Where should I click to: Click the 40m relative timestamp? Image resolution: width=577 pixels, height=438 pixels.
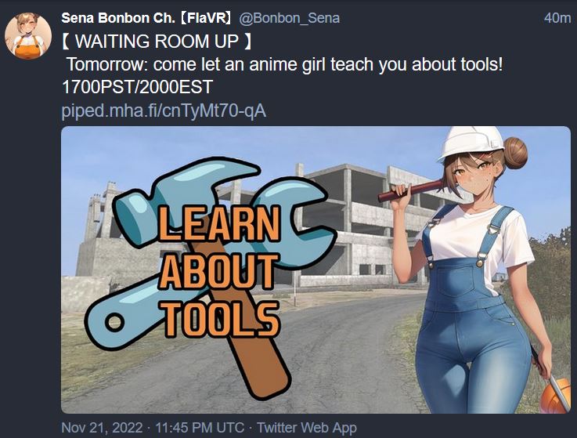[x=557, y=18]
